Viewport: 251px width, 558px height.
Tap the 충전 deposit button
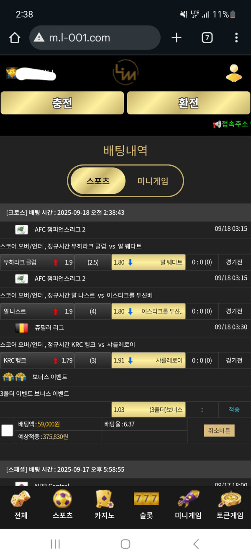click(62, 103)
